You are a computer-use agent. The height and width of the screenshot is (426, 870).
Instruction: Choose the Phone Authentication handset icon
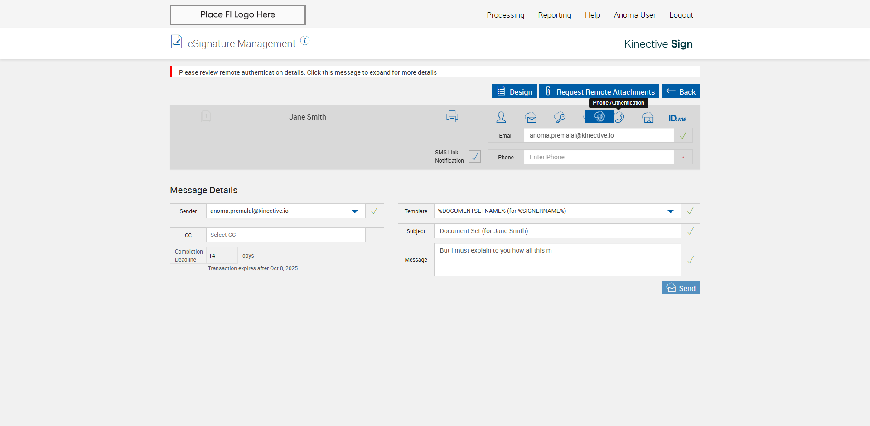pos(619,117)
